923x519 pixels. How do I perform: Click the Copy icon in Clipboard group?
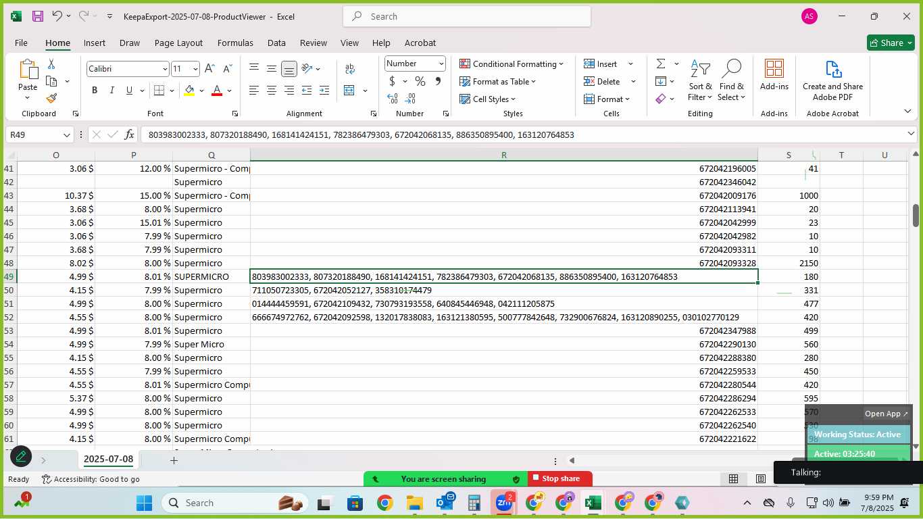pyautogui.click(x=51, y=81)
